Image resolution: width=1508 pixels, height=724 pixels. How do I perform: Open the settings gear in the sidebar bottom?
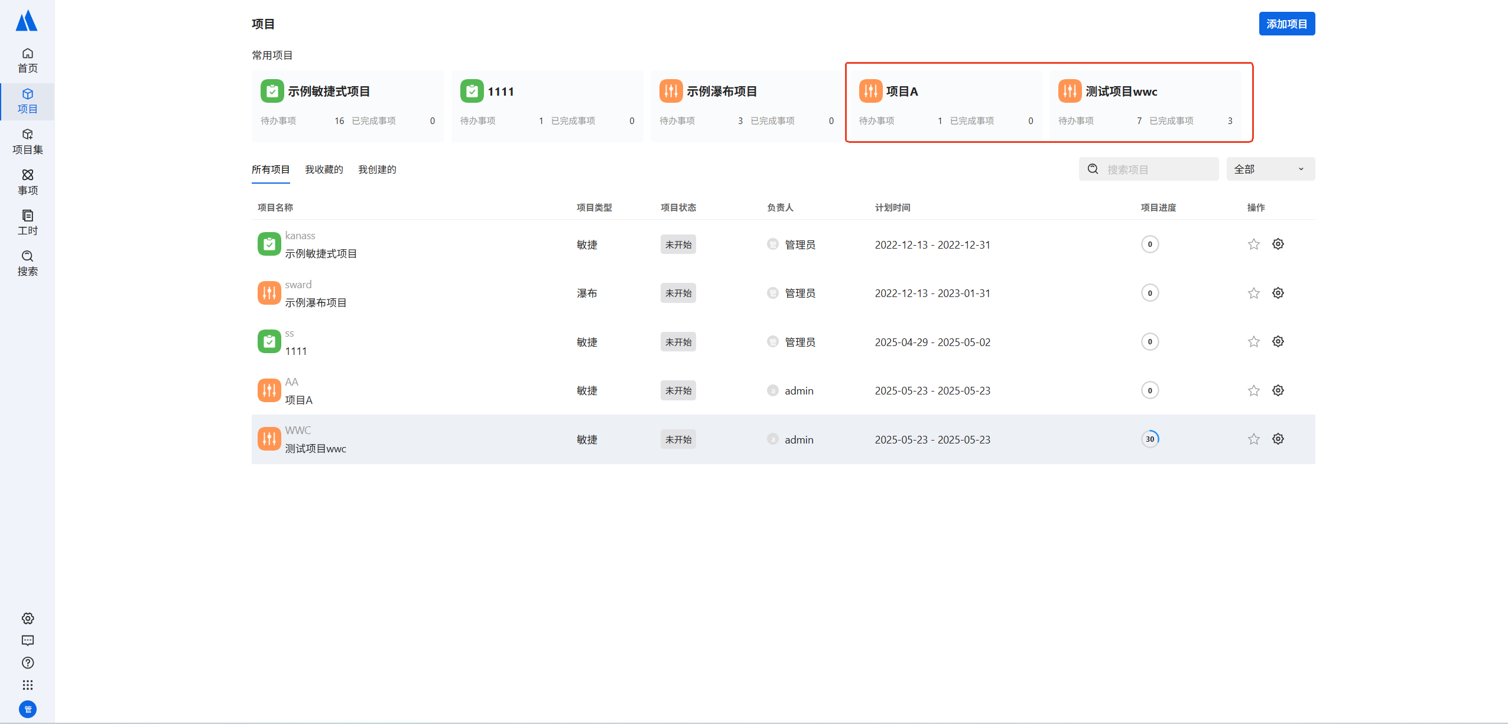(28, 618)
